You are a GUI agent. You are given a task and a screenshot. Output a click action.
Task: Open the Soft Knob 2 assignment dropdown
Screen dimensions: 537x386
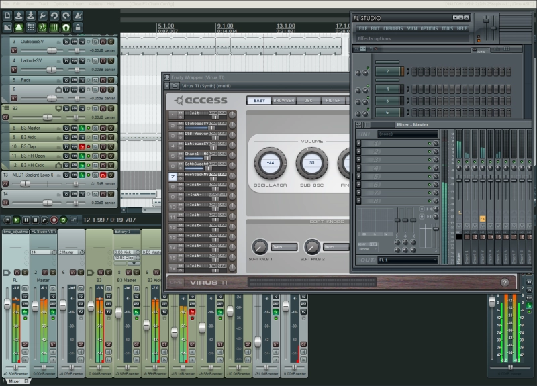[x=336, y=247]
